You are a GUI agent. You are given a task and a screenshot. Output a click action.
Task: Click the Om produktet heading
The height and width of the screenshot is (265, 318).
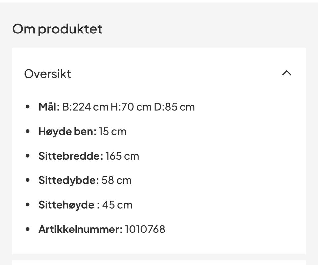click(57, 29)
